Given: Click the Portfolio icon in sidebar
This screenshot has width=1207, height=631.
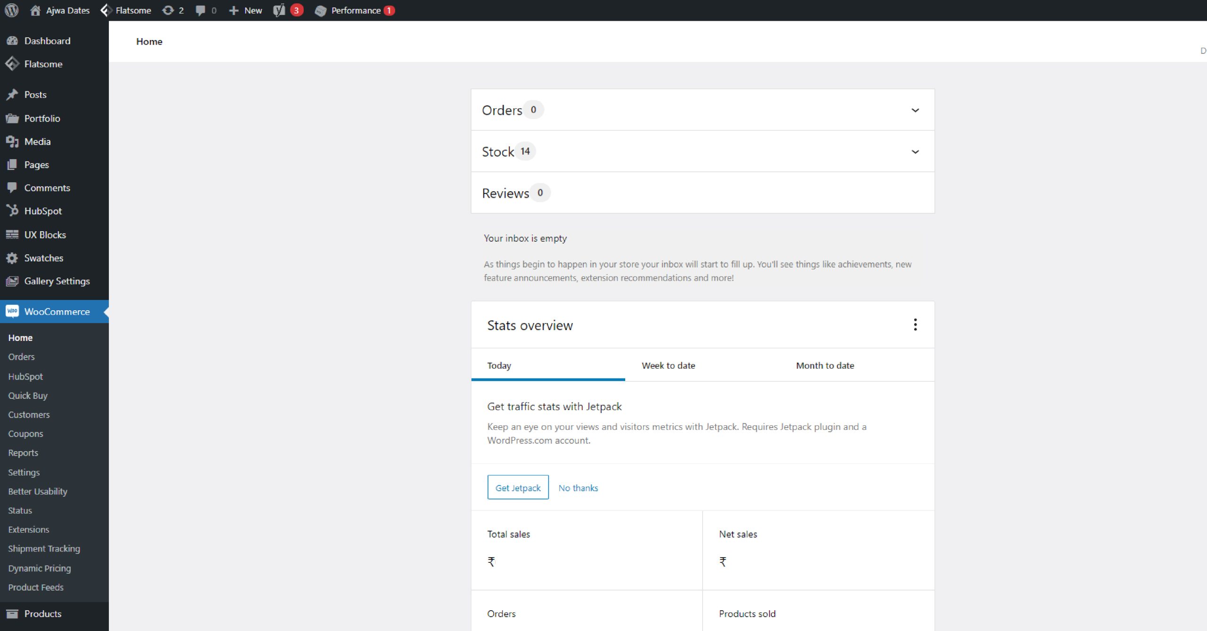Looking at the screenshot, I should click(12, 118).
